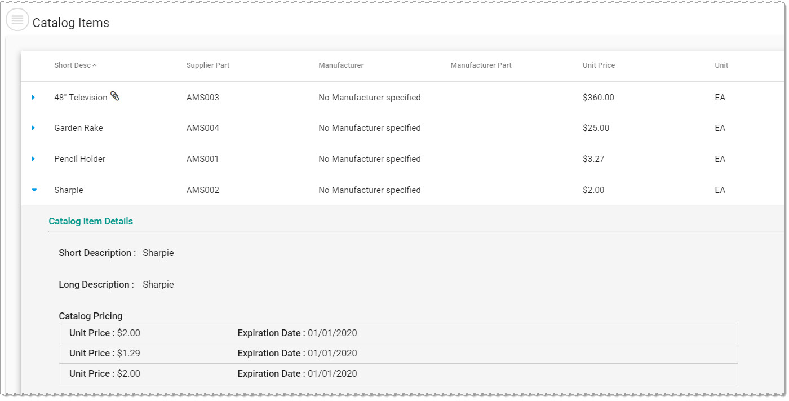The height and width of the screenshot is (401, 789).
Task: Select the $1.29 catalog pricing row
Action: 398,353
